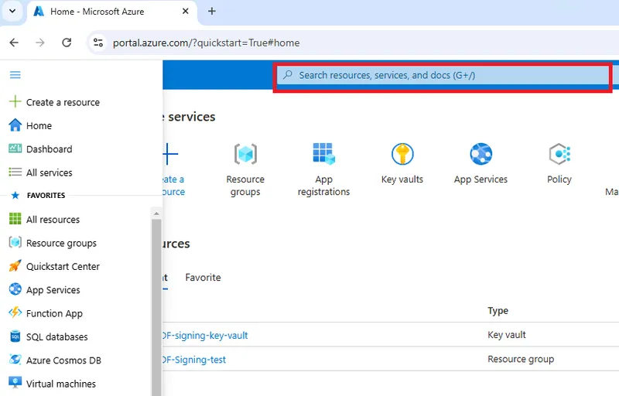The width and height of the screenshot is (619, 396).
Task: Click the All services list icon
Action: click(x=15, y=172)
